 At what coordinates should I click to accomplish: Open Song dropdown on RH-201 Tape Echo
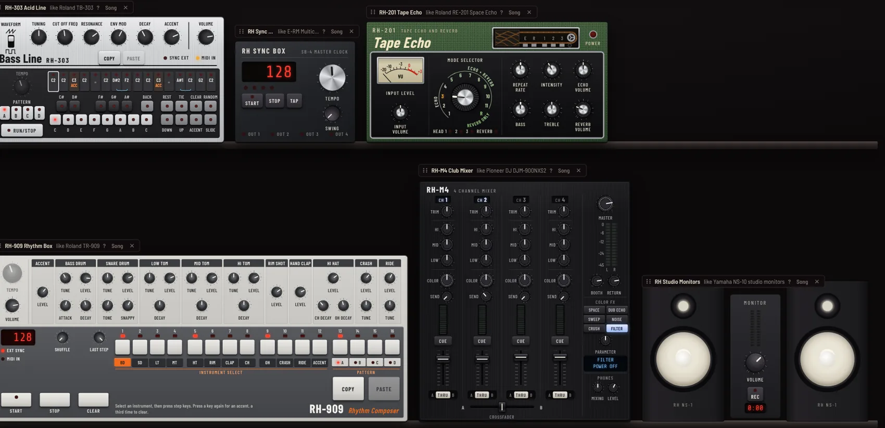click(514, 12)
